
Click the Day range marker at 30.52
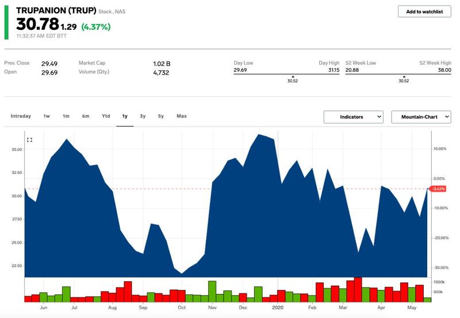[x=293, y=80]
